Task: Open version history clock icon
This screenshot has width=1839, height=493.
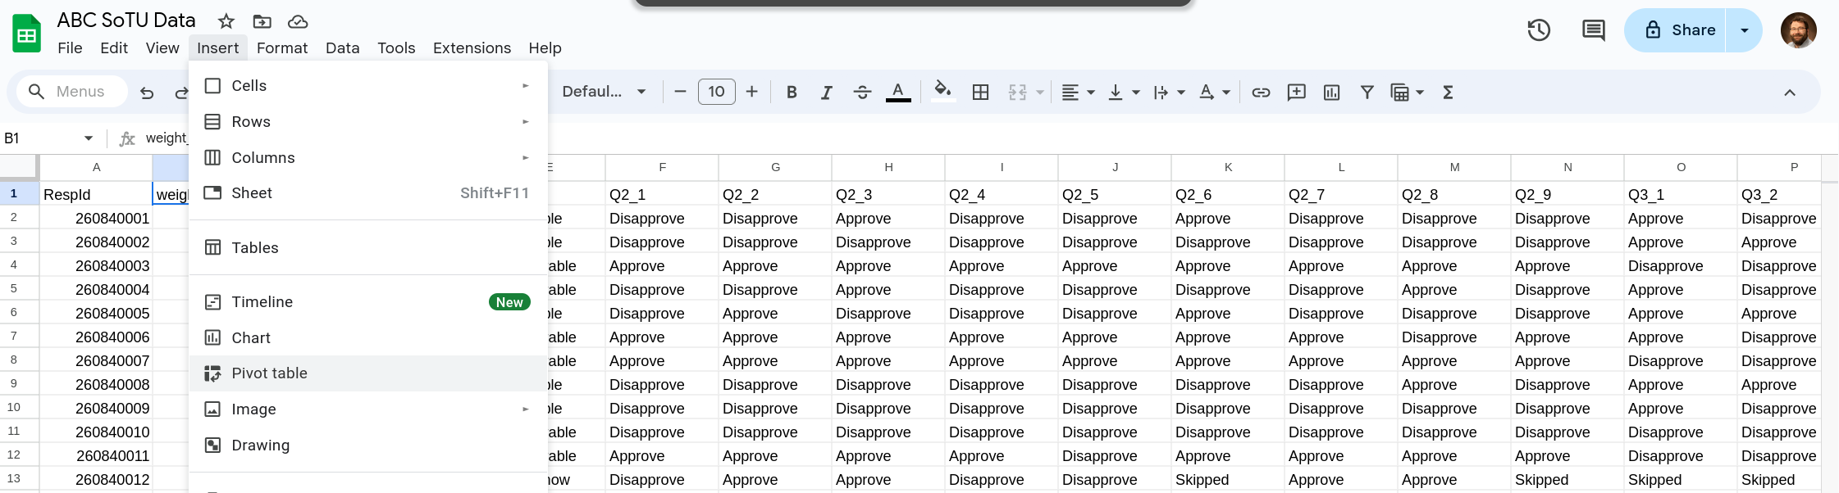Action: (1539, 30)
